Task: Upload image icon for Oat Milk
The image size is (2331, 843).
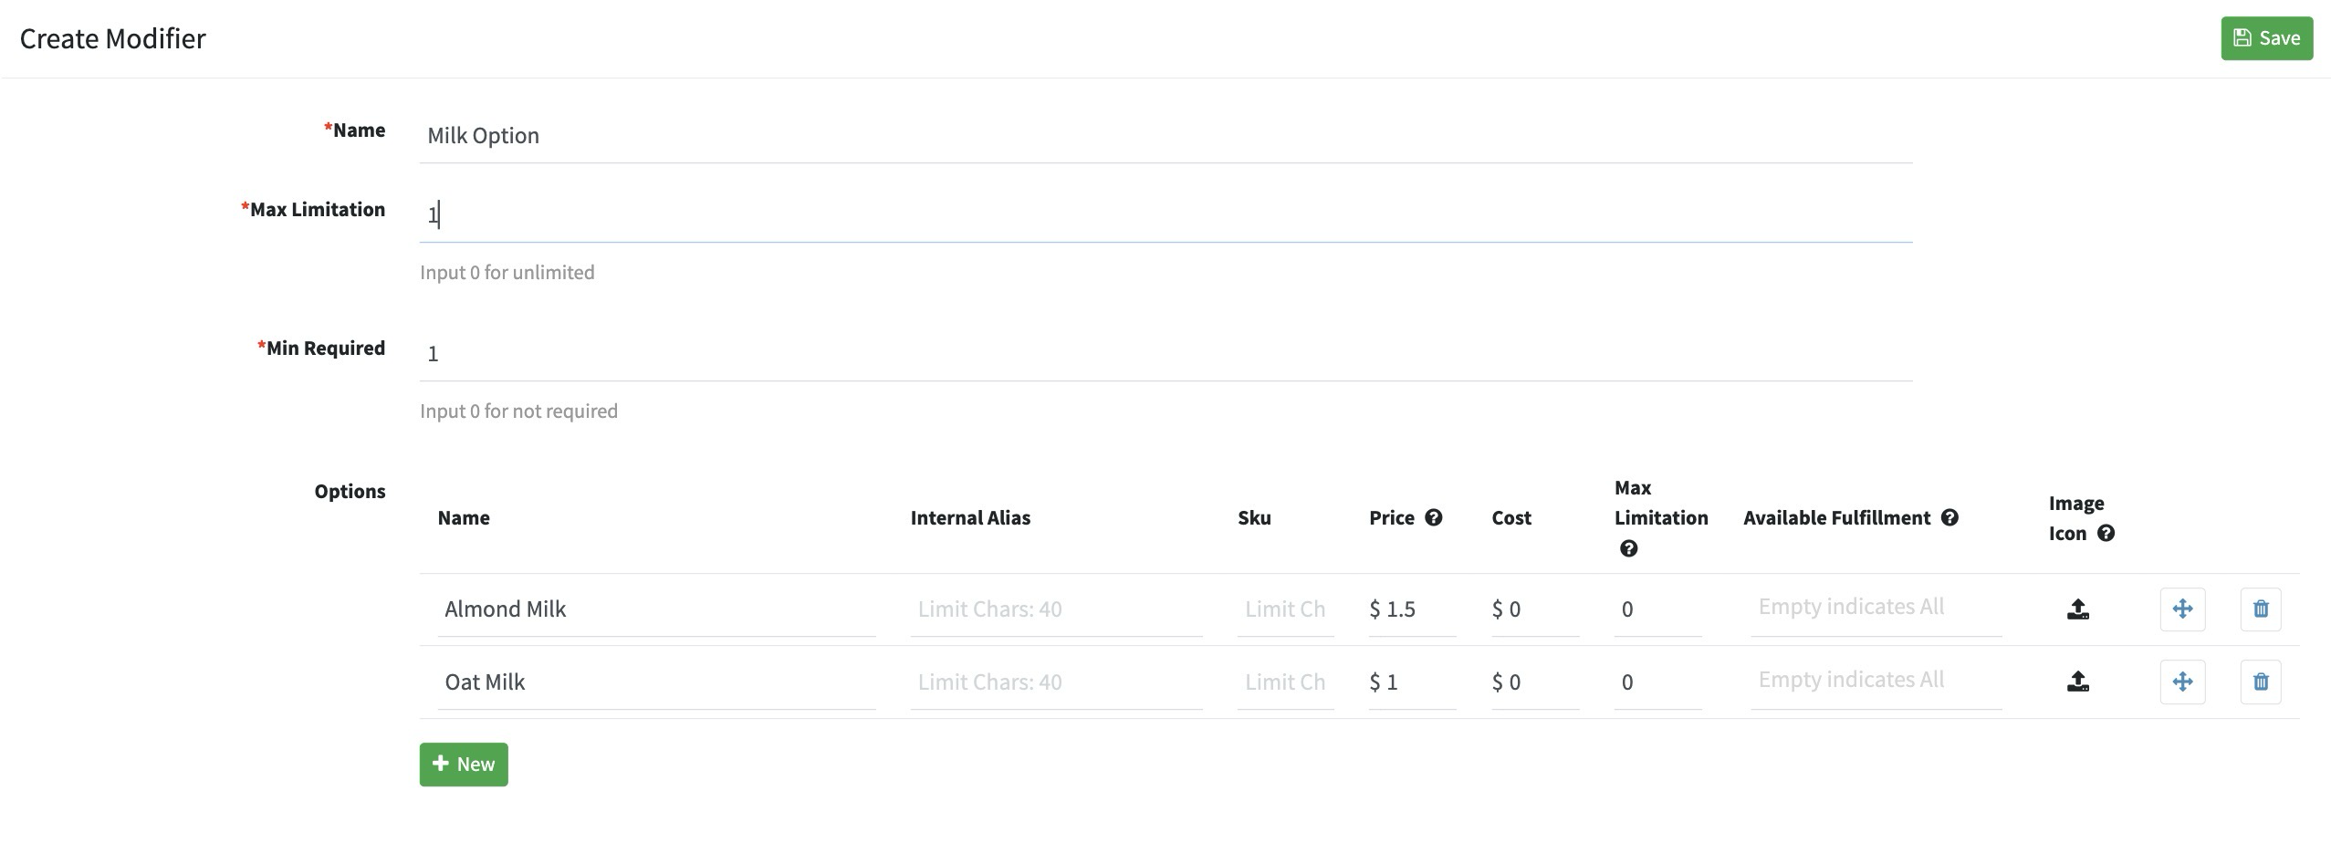Action: pos(2077,682)
